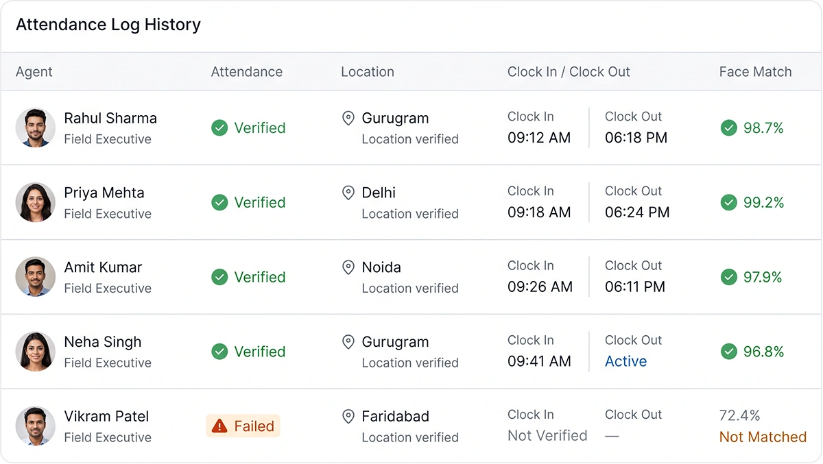Select the name Vikram Patel
Image resolution: width=823 pixels, height=464 pixels.
(106, 417)
